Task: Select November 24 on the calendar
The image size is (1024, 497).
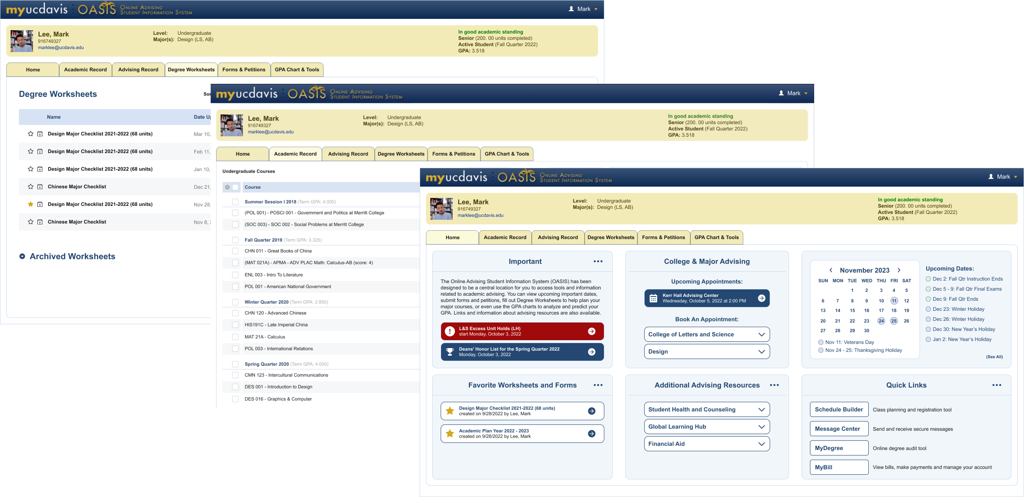Action: [881, 321]
